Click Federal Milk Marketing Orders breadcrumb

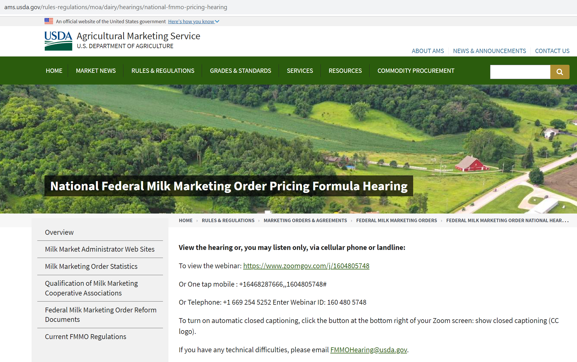[x=396, y=220]
